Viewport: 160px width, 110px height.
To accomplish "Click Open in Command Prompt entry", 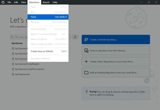I will [48, 34].
